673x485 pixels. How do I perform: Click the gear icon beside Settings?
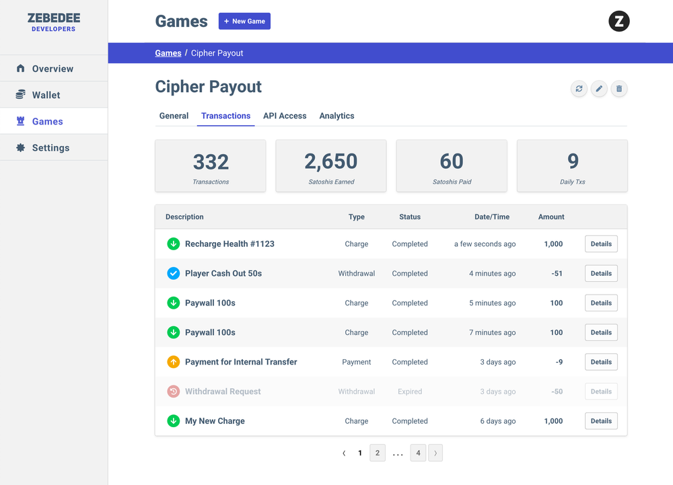click(20, 147)
